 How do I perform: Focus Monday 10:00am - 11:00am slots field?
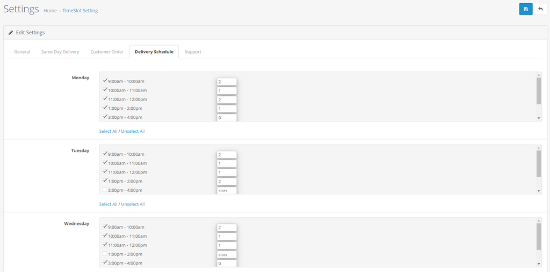227,91
